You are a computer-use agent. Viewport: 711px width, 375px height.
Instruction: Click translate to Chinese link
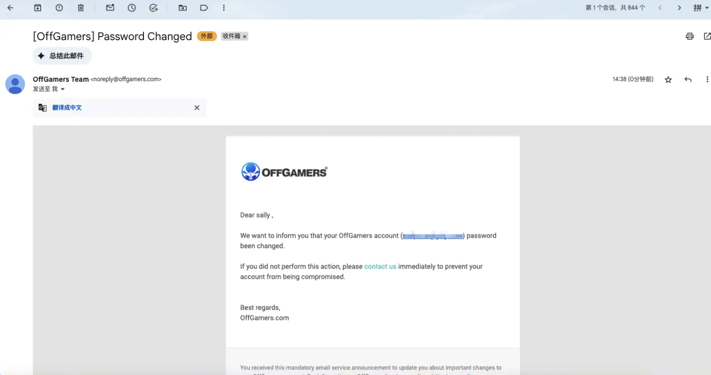click(67, 108)
